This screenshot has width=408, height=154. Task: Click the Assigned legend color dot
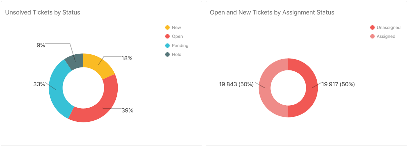(372, 37)
